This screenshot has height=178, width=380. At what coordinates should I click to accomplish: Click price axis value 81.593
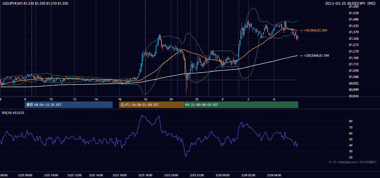354,7
